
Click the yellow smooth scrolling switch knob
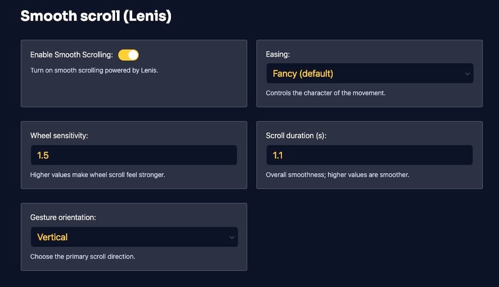click(133, 55)
